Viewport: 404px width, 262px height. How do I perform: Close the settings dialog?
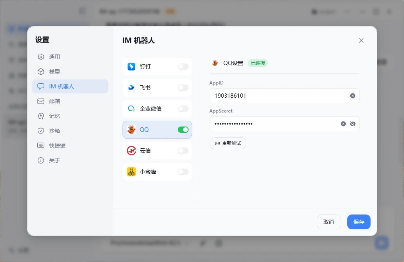(361, 40)
